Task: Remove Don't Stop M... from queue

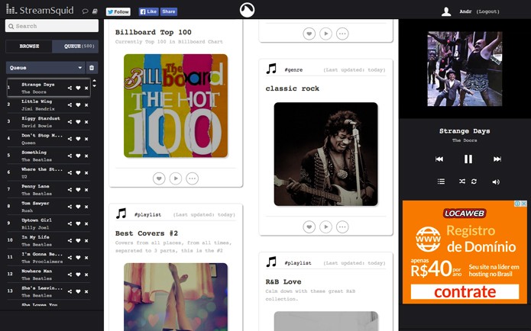Action: tap(86, 139)
